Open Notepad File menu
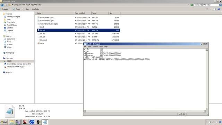222x125 pixels. (x=85, y=47)
